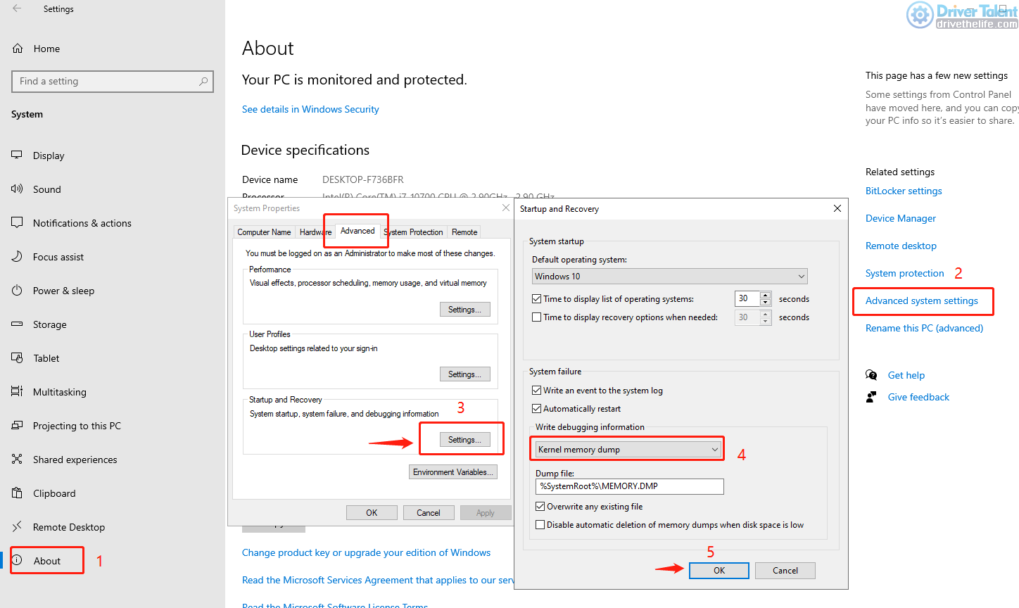Enable Time to display recovery options checkbox
The width and height of the screenshot is (1019, 608).
(x=537, y=317)
